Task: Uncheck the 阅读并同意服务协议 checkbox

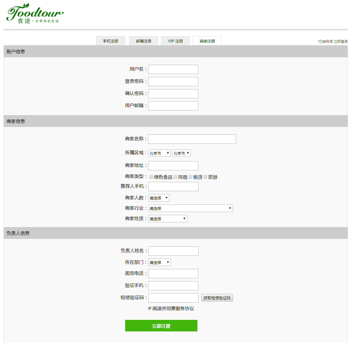Action: tap(150, 308)
